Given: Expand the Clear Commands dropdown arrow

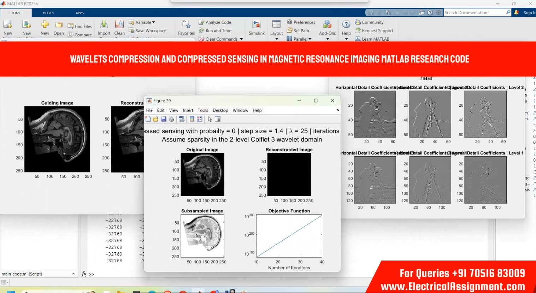Looking at the screenshot, I should (241, 39).
